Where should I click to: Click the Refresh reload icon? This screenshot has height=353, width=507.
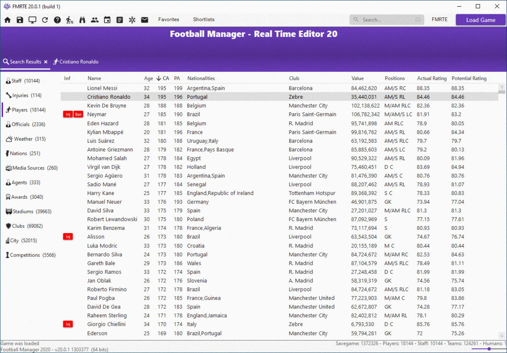pyautogui.click(x=45, y=20)
